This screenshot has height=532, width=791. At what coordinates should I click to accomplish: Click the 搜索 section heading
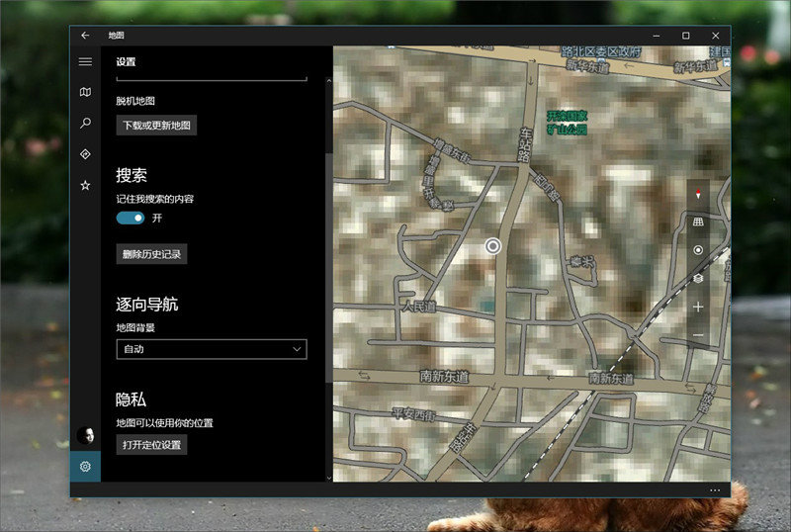pos(132,175)
